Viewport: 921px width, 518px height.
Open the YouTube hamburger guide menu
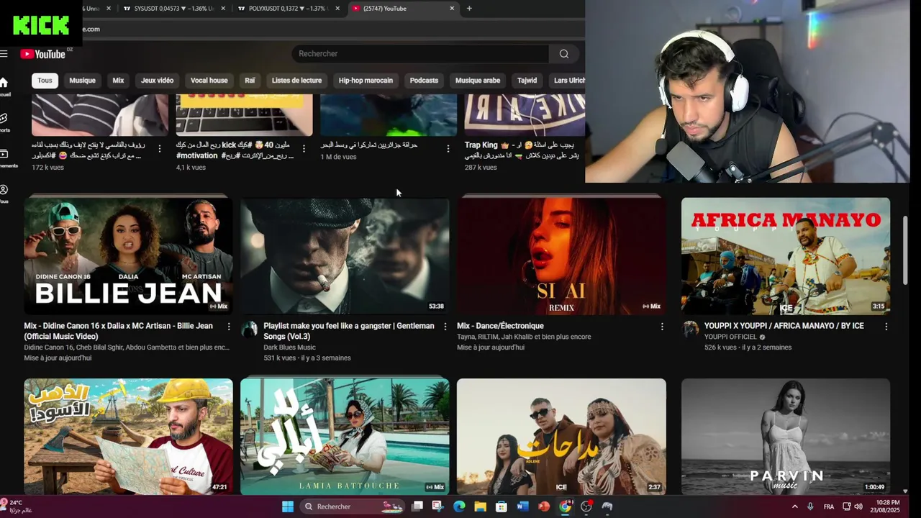[4, 54]
